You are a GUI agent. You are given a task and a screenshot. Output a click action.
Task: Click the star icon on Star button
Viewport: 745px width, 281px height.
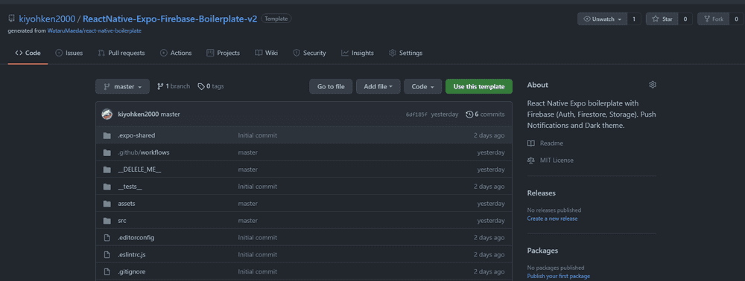(x=656, y=19)
